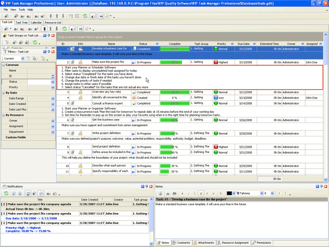Screen dimensions: 329x247
Task: Toggle italic formatting in Notes editor
Action: pyautogui.click(x=188, y=193)
